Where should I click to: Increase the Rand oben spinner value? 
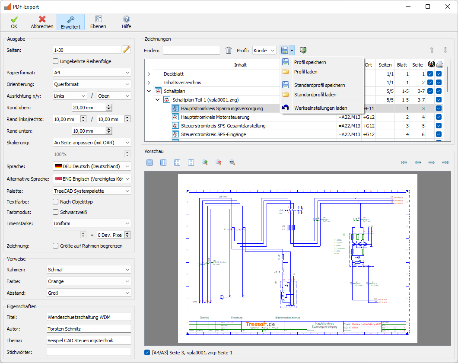[109, 105]
